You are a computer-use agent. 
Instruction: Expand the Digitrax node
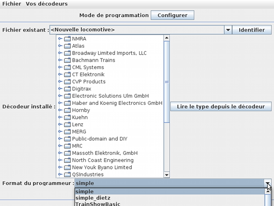[60, 89]
